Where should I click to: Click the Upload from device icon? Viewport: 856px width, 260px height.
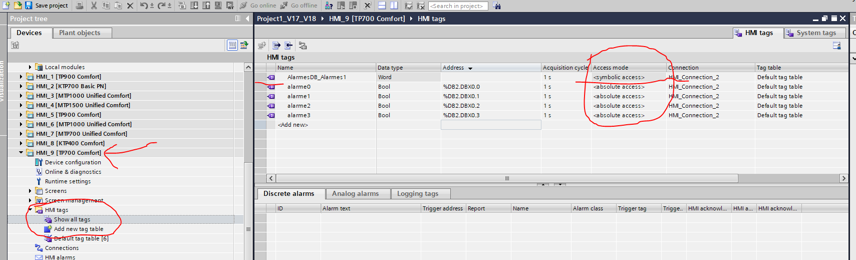206,6
